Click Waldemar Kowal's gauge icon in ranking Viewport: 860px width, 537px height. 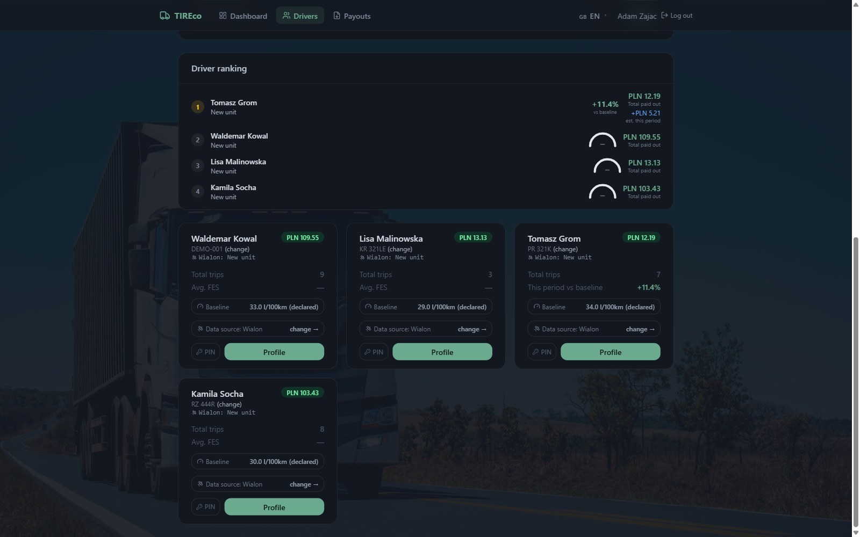[x=603, y=140]
